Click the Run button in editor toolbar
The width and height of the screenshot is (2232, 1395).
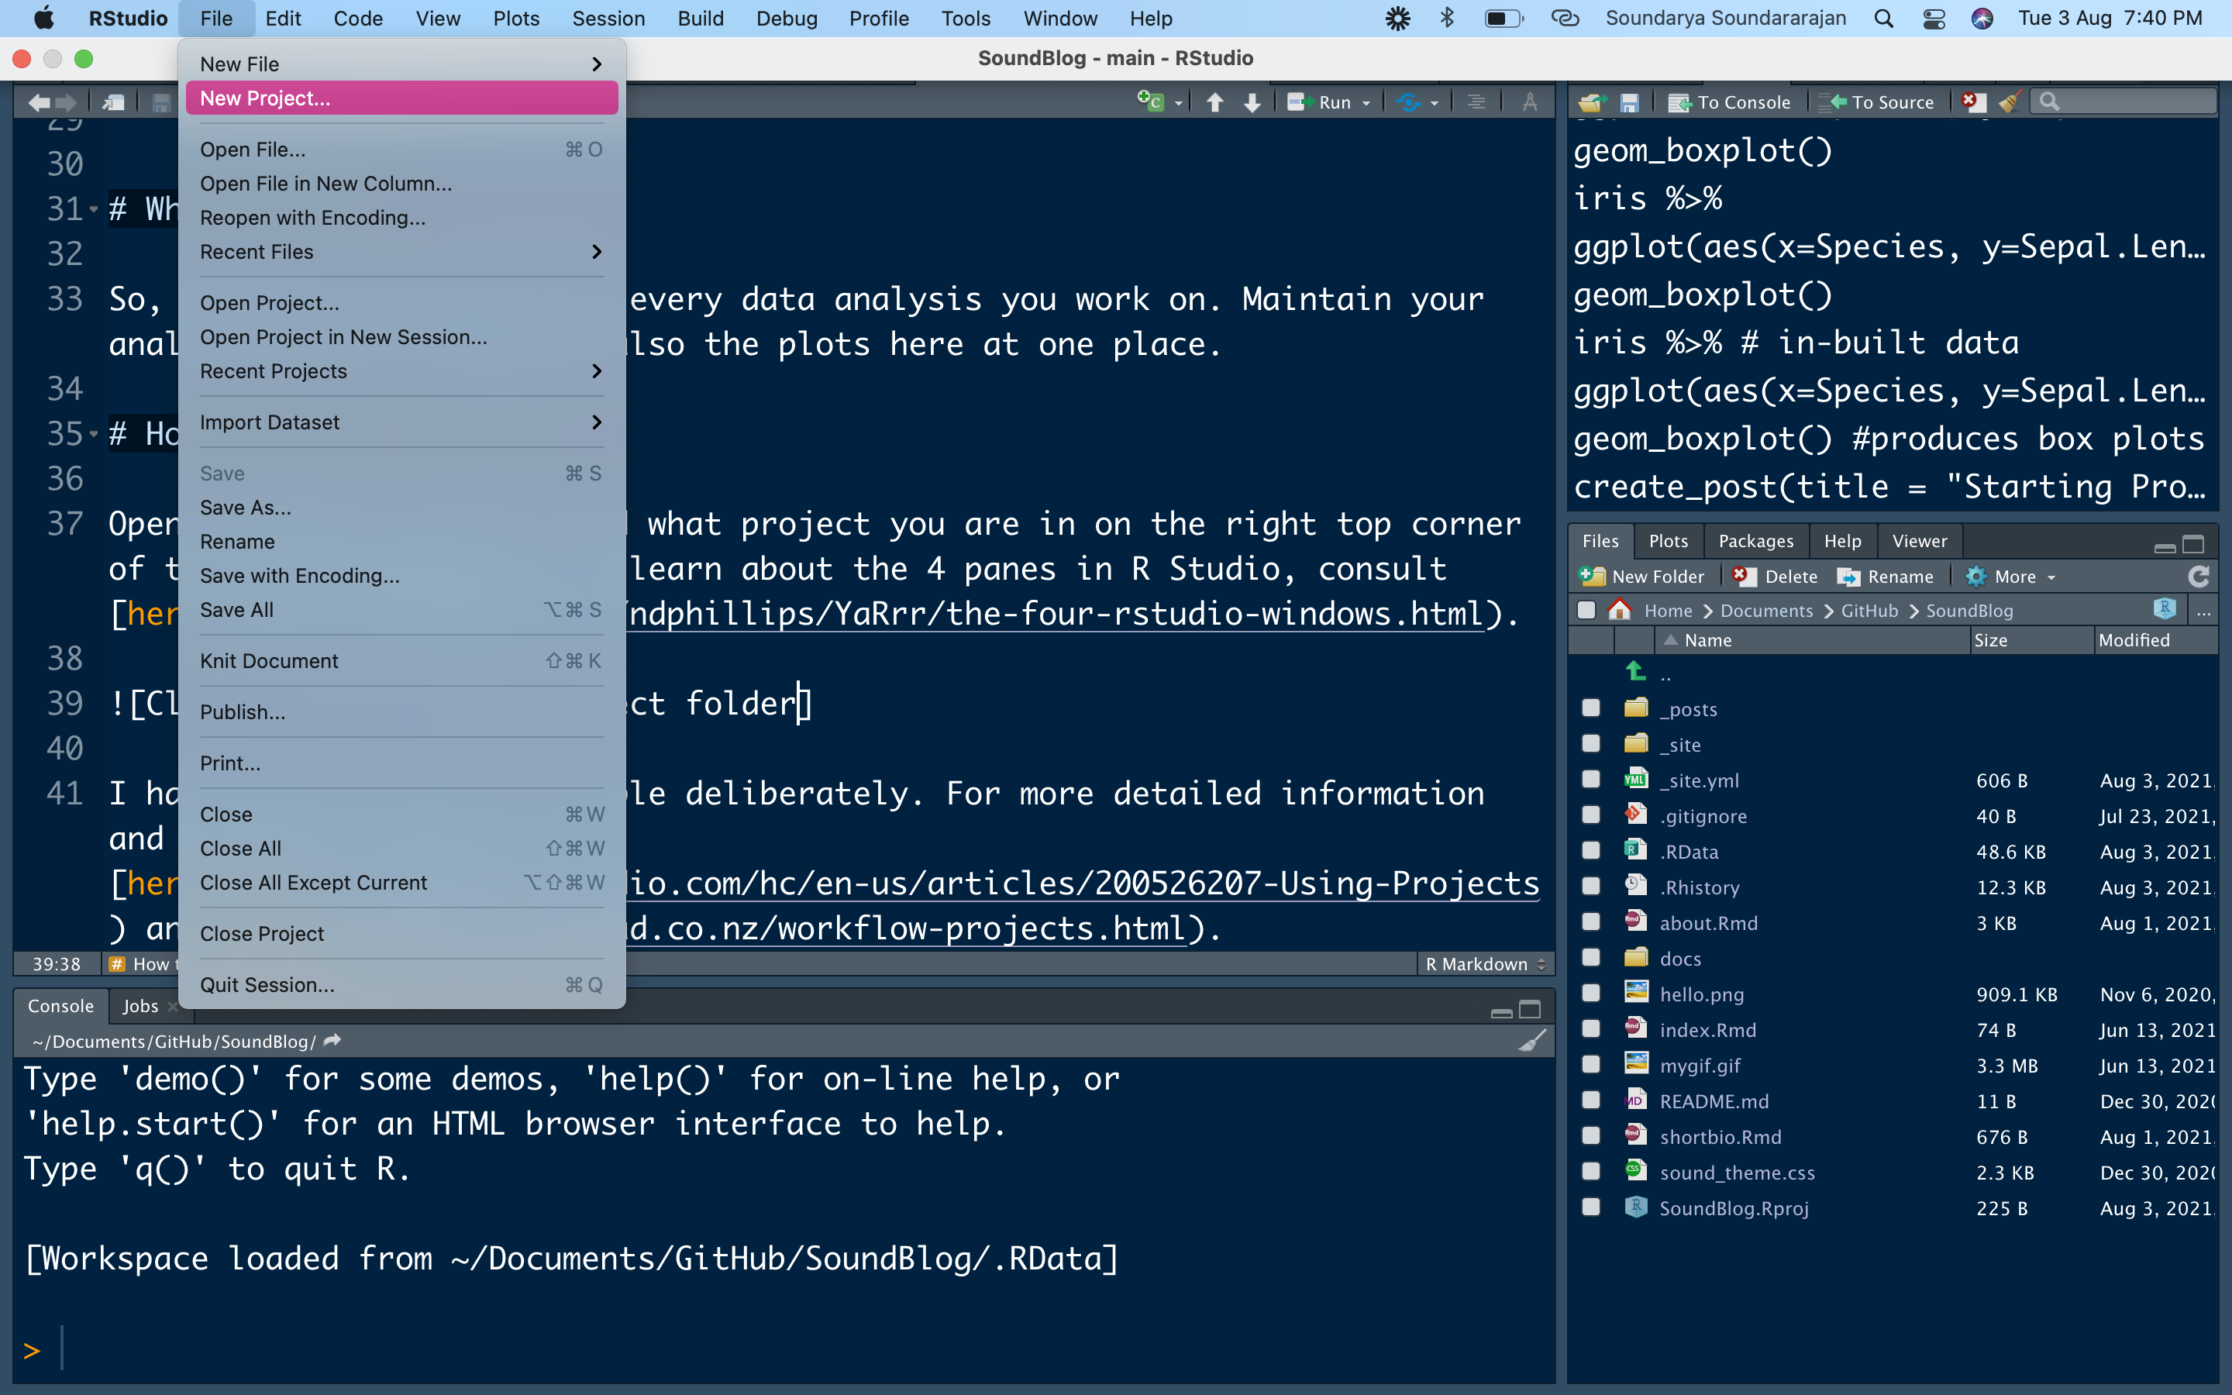point(1321,102)
